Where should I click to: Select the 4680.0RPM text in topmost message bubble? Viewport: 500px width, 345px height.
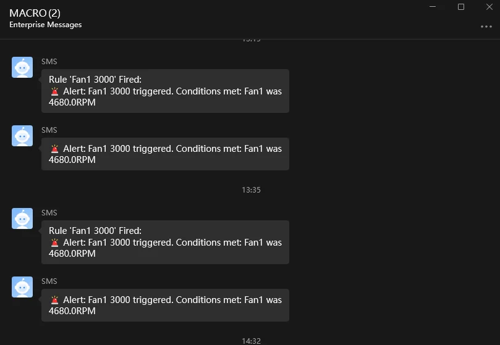click(72, 102)
